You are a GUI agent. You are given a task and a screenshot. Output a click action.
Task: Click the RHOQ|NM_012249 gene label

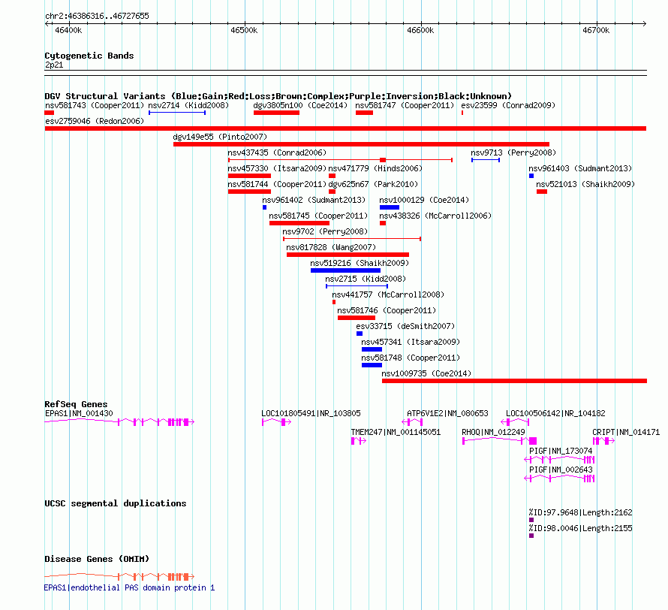click(493, 432)
